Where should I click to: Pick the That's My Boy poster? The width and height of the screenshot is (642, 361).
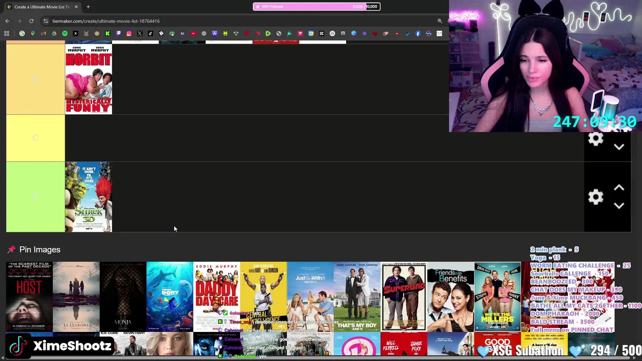[357, 297]
